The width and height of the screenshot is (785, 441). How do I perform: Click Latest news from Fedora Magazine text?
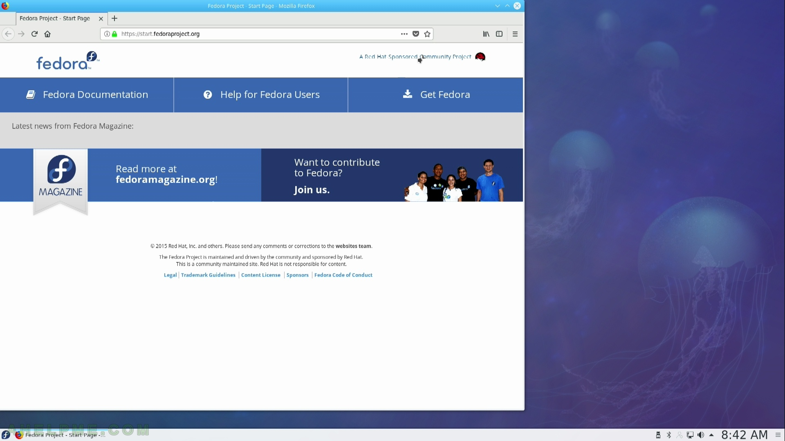[73, 126]
